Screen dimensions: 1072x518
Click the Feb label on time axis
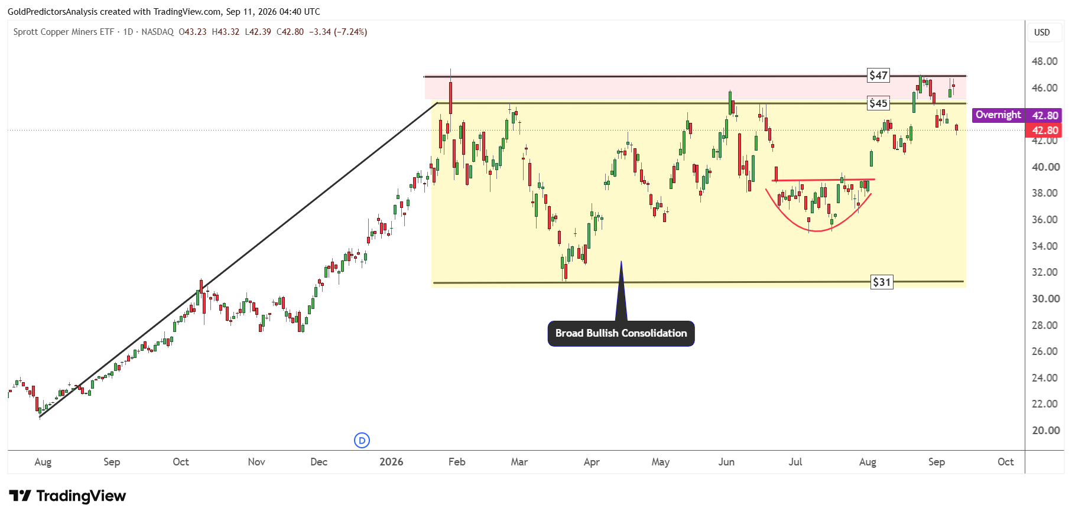coord(457,462)
